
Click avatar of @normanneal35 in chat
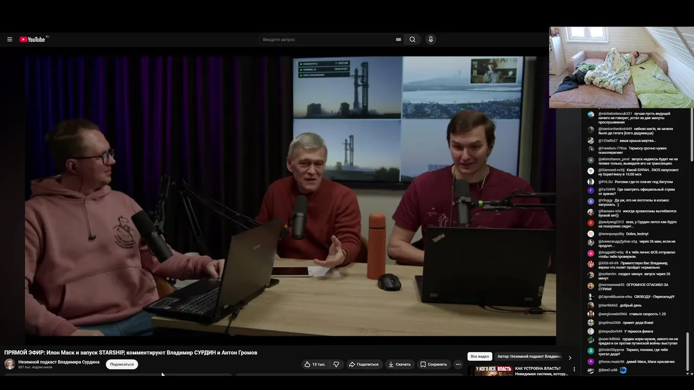[x=591, y=285]
